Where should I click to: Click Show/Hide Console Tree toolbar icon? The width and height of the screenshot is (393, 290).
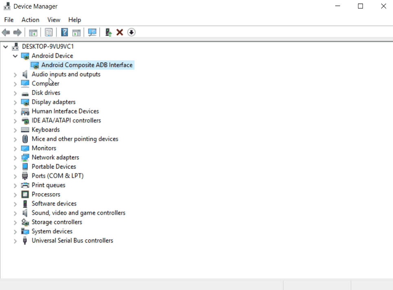[33, 32]
